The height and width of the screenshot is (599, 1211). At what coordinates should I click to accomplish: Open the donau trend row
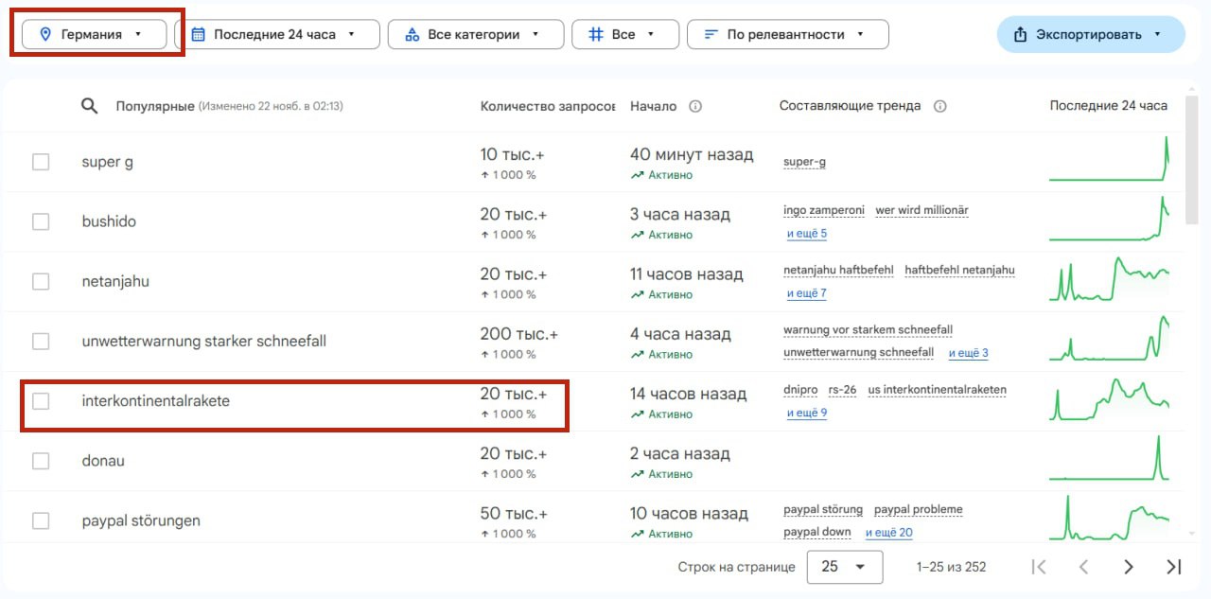(103, 461)
